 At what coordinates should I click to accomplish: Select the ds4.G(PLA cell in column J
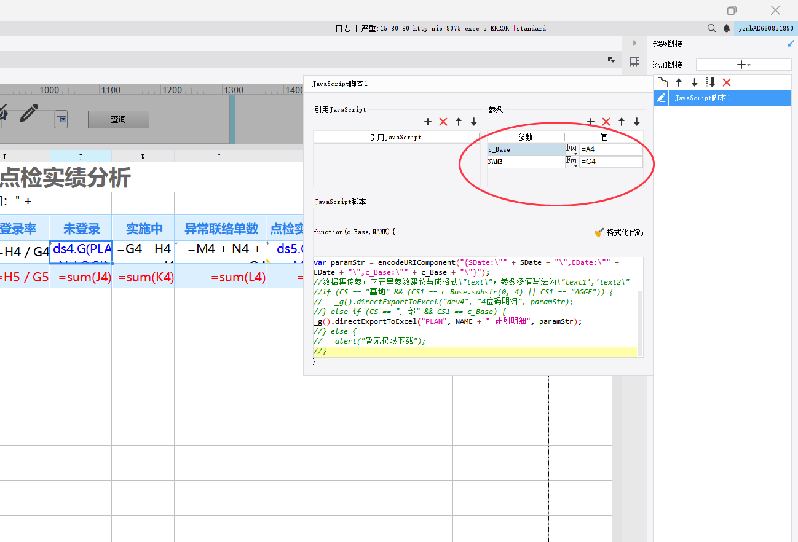81,252
